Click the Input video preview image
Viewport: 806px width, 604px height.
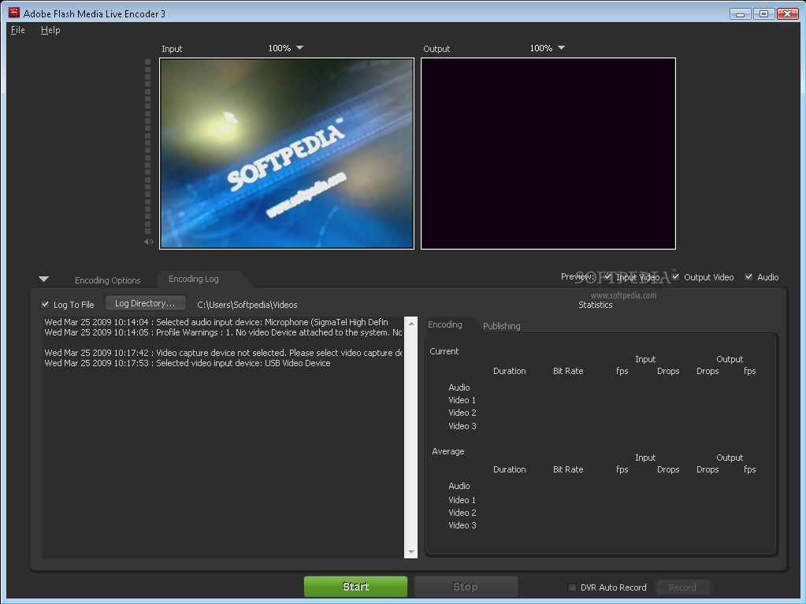pos(287,154)
